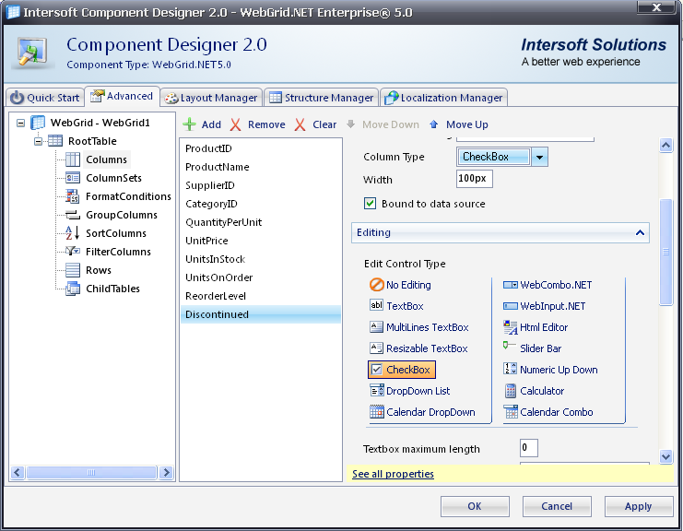Screen dimensions: 683x531
Task: Pick Calendar Combo edit control
Action: pyautogui.click(x=548, y=412)
